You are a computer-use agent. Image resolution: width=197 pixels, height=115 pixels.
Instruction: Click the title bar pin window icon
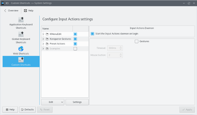(x=7, y=3)
